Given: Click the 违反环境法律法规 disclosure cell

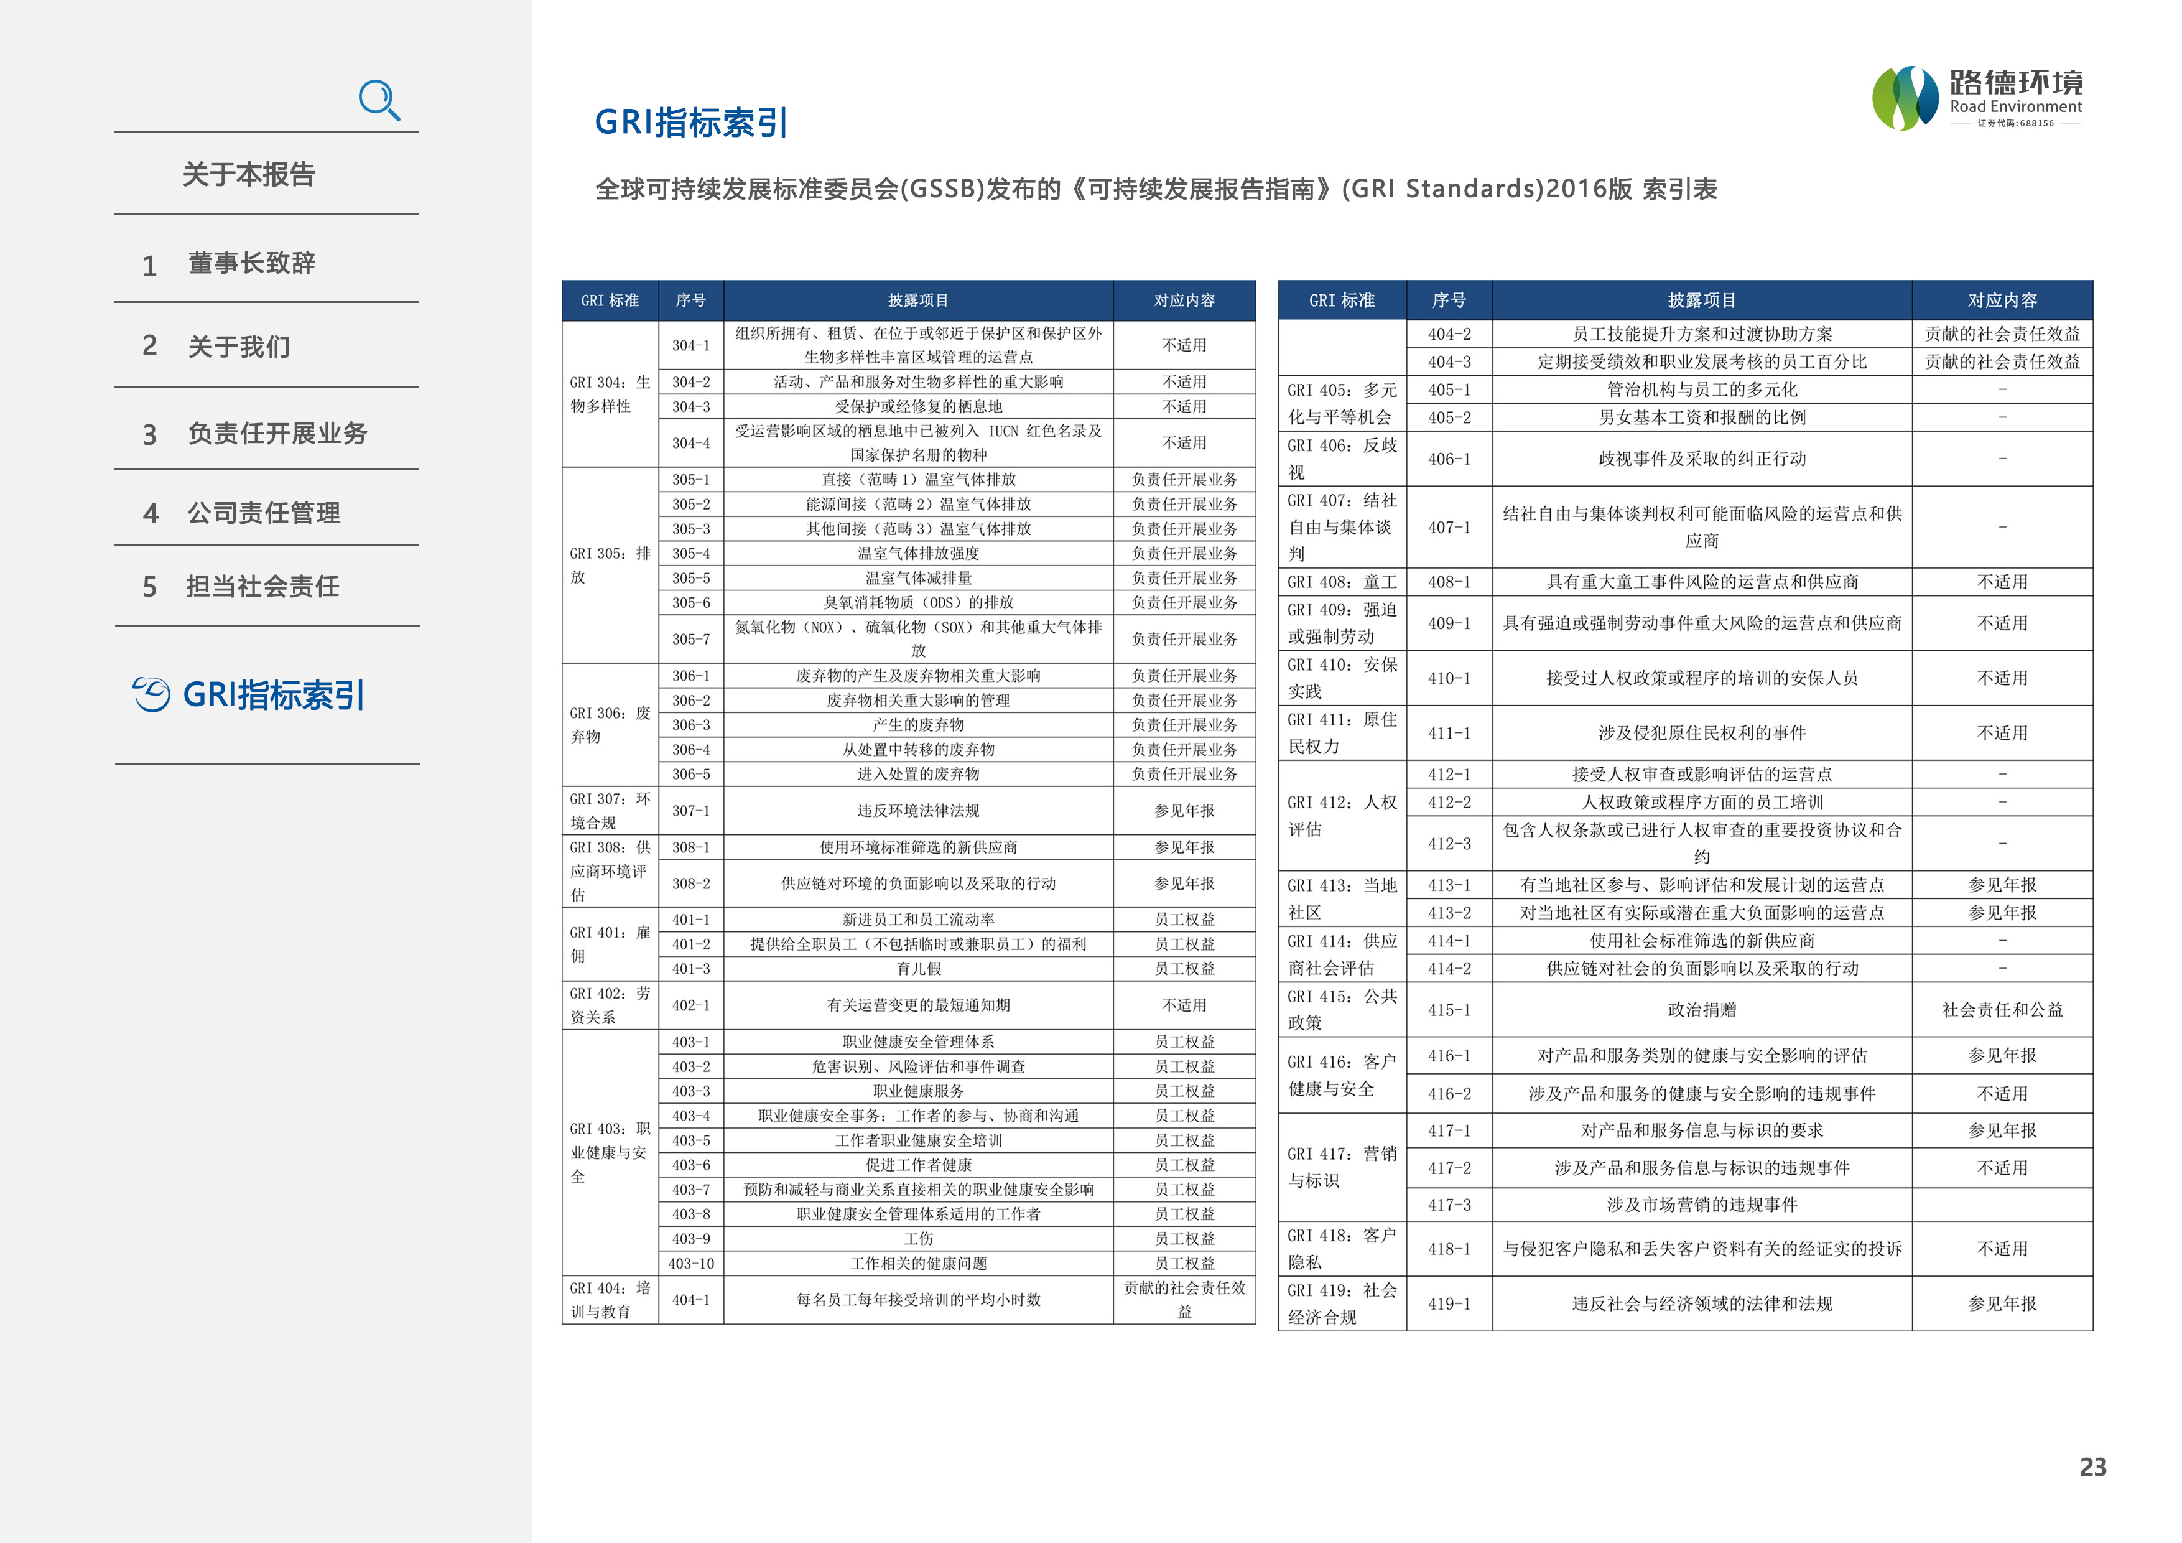Looking at the screenshot, I should pyautogui.click(x=918, y=811).
